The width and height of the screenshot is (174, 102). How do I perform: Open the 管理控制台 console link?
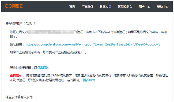pyautogui.click(x=125, y=6)
